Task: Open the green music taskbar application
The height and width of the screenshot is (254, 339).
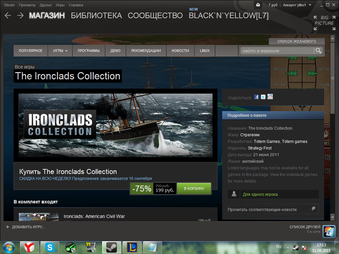Action: point(71,247)
